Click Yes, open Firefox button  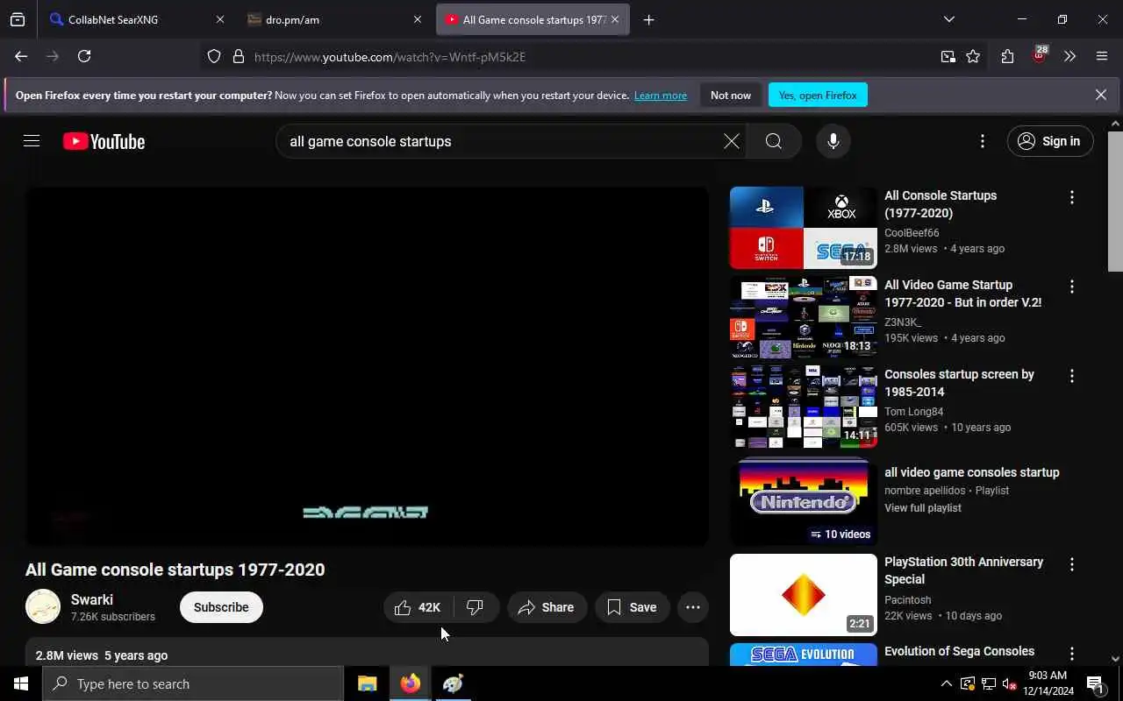coord(818,95)
